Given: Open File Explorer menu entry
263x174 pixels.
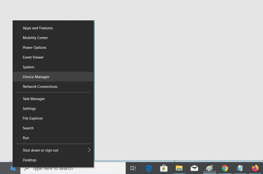Looking at the screenshot, I should 53,118.
